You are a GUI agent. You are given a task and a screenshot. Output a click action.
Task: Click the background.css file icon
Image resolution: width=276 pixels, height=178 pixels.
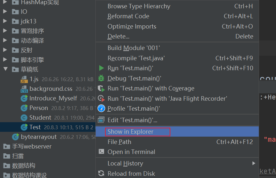24,89
